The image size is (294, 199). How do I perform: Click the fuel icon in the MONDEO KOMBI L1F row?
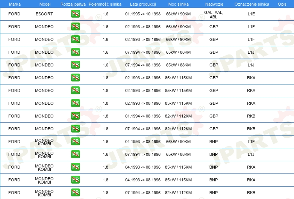(x=75, y=142)
